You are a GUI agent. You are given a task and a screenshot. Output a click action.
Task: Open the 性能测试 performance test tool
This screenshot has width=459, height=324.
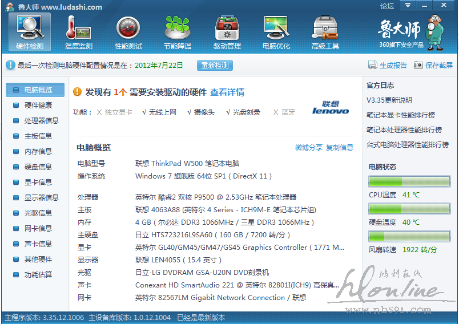click(128, 31)
